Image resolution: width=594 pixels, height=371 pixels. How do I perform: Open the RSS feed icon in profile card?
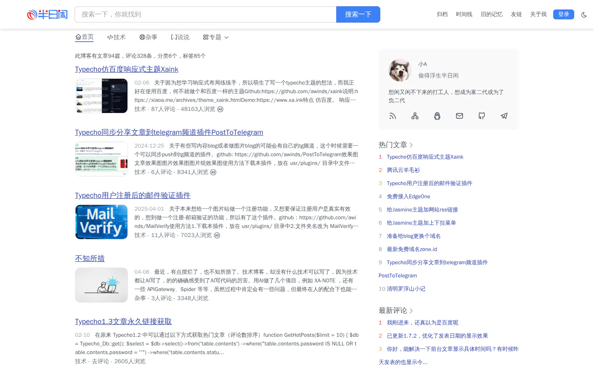point(393,116)
